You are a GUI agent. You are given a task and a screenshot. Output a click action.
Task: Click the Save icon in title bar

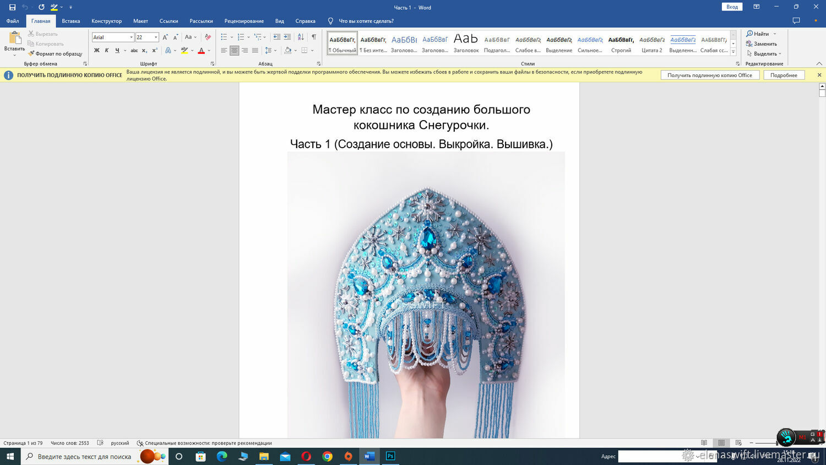(12, 7)
